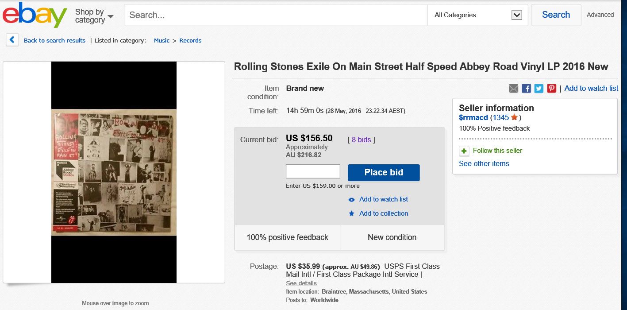627x310 pixels.
Task: Share listing on Twitter
Action: click(x=539, y=89)
